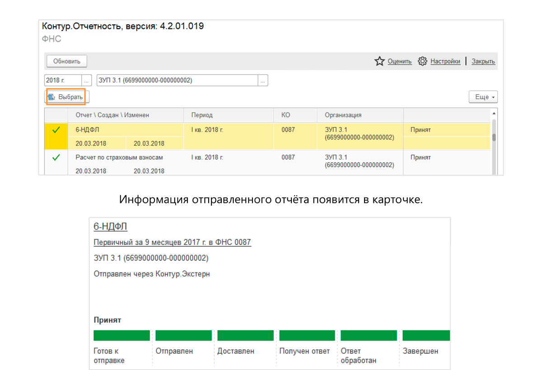Click the green checkmark on Расчет по страховым взносам
The height and width of the screenshot is (370, 542).
[56, 158]
